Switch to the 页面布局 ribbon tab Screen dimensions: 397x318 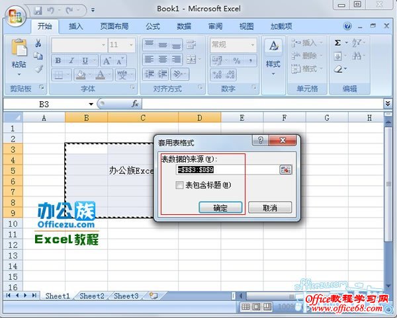pos(114,26)
